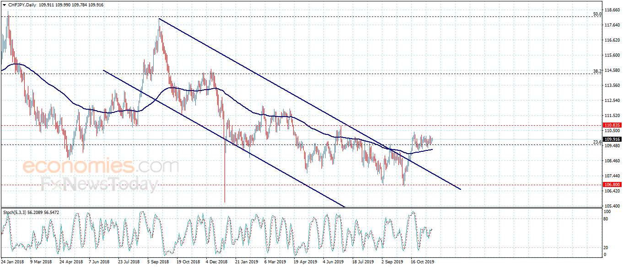Click the FxNewsToday watermark text
This screenshot has width=623, height=267.
[99, 184]
